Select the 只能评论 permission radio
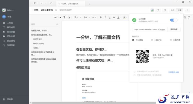The height and width of the screenshot is (104, 193). [152, 40]
